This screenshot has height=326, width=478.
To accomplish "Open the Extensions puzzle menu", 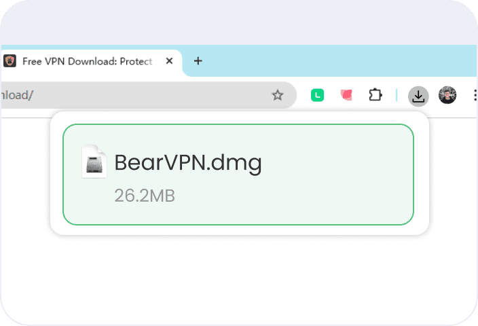I will 375,95.
